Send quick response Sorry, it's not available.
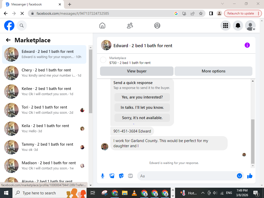Screen dimensions: 264x198 tap(142, 118)
